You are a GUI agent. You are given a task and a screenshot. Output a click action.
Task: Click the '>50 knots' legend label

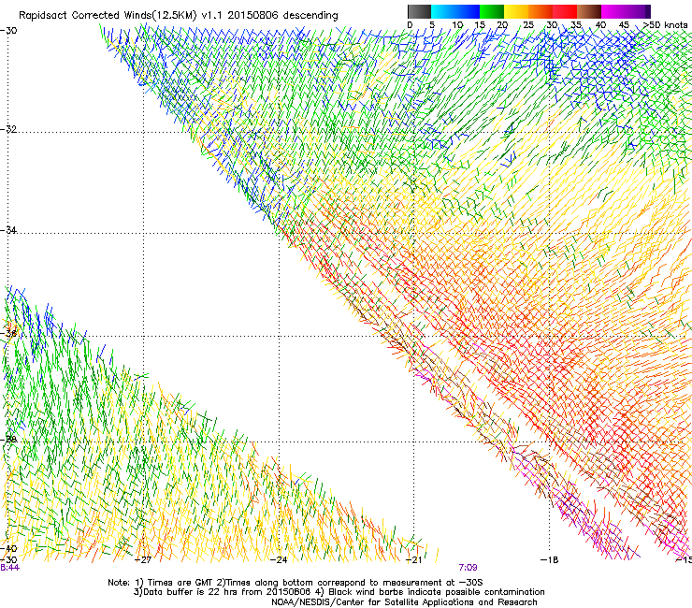(665, 25)
